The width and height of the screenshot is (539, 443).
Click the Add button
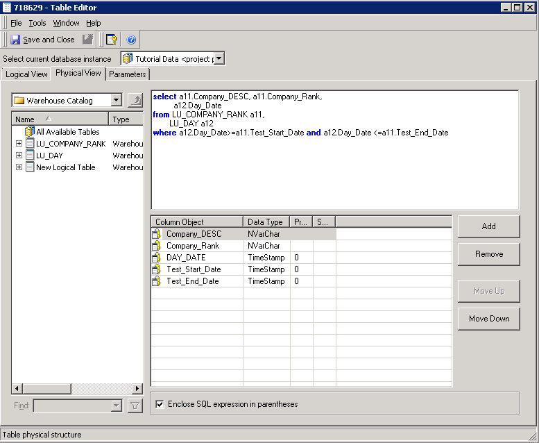pos(488,226)
